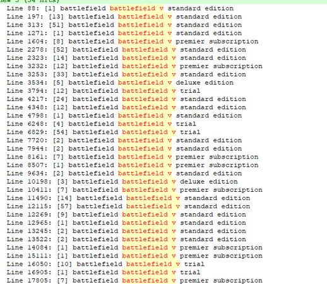Viewport: 327px width, 284px height.
Task: Open the Line 3794 trial result
Action: tap(104, 91)
